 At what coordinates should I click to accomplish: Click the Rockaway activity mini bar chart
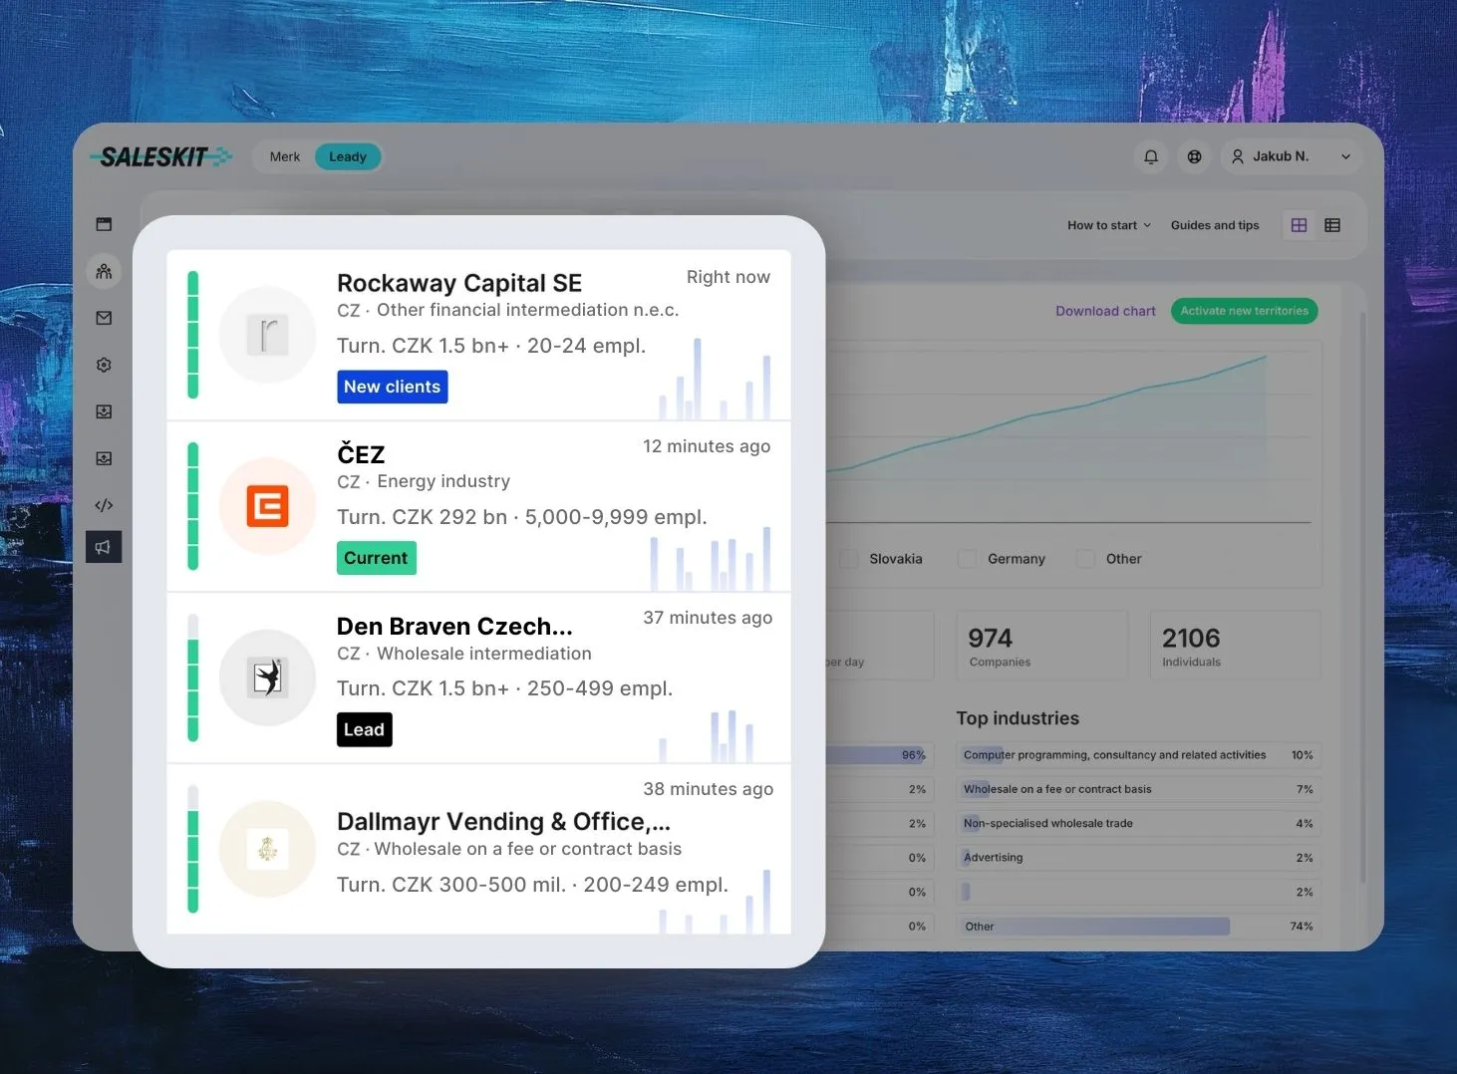click(715, 379)
